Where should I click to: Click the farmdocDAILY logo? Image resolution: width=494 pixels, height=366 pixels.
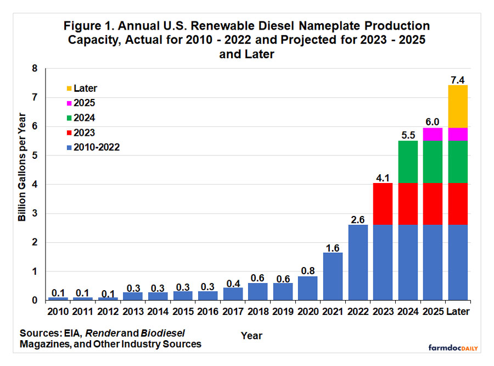(453, 348)
